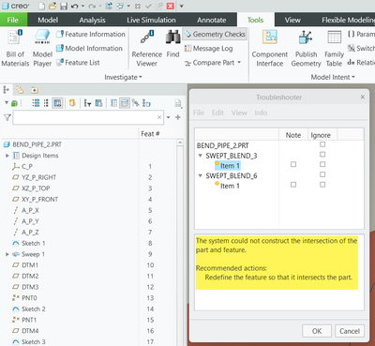375x346 pixels.
Task: Expand the Design Items node
Action: (x=7, y=156)
